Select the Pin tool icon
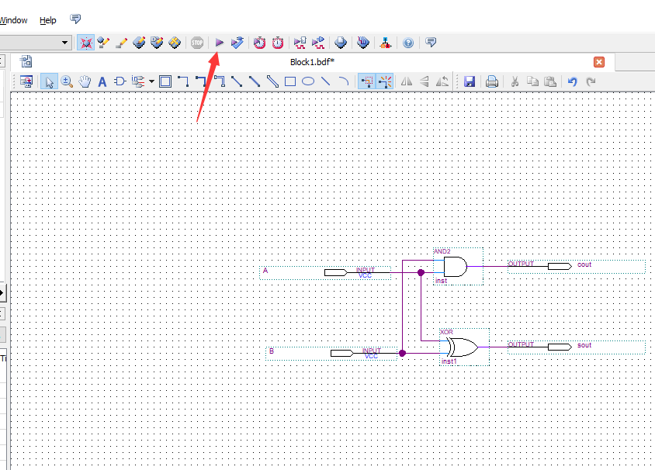 tap(138, 81)
